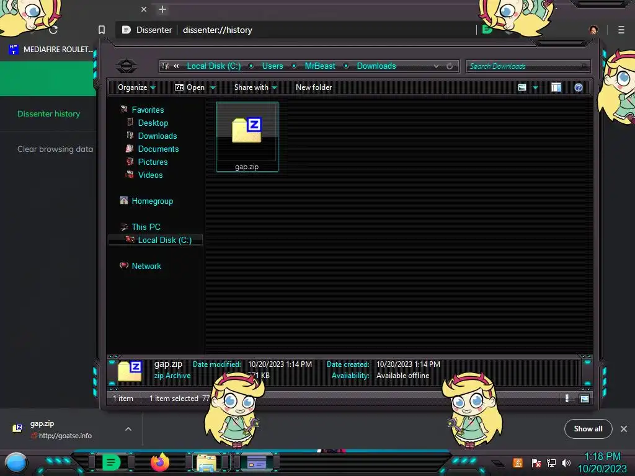Expand the Open button's dropdown arrow
635x476 pixels.
[213, 87]
